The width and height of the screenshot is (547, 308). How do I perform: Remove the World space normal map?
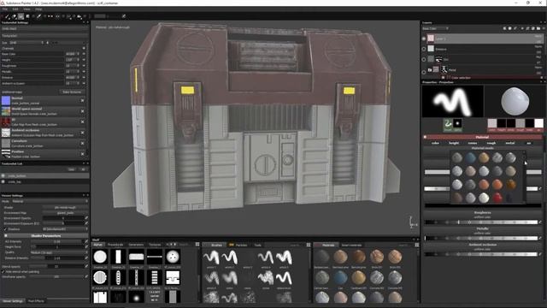coord(83,111)
